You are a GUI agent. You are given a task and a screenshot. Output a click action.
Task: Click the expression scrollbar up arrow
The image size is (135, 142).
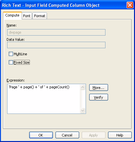[83, 87]
